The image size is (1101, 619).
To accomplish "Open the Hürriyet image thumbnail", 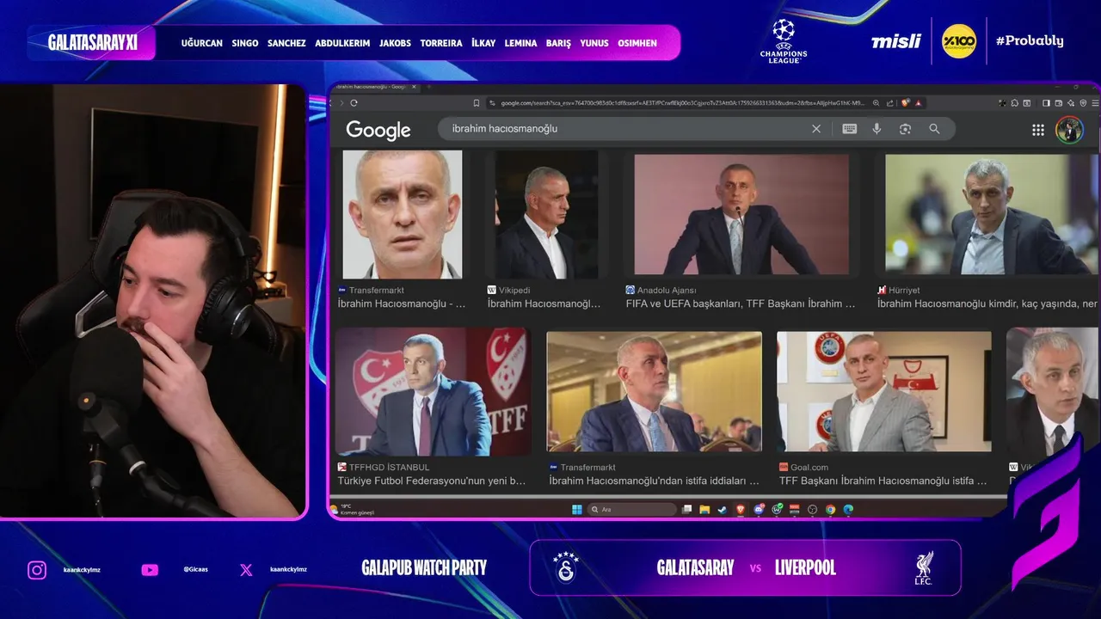I will tap(992, 214).
